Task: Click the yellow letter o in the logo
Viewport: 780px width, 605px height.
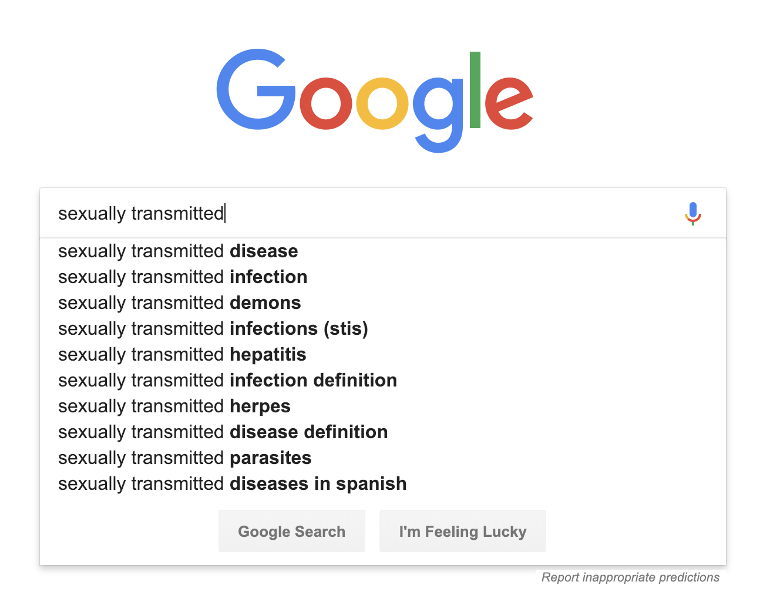Action: [382, 103]
